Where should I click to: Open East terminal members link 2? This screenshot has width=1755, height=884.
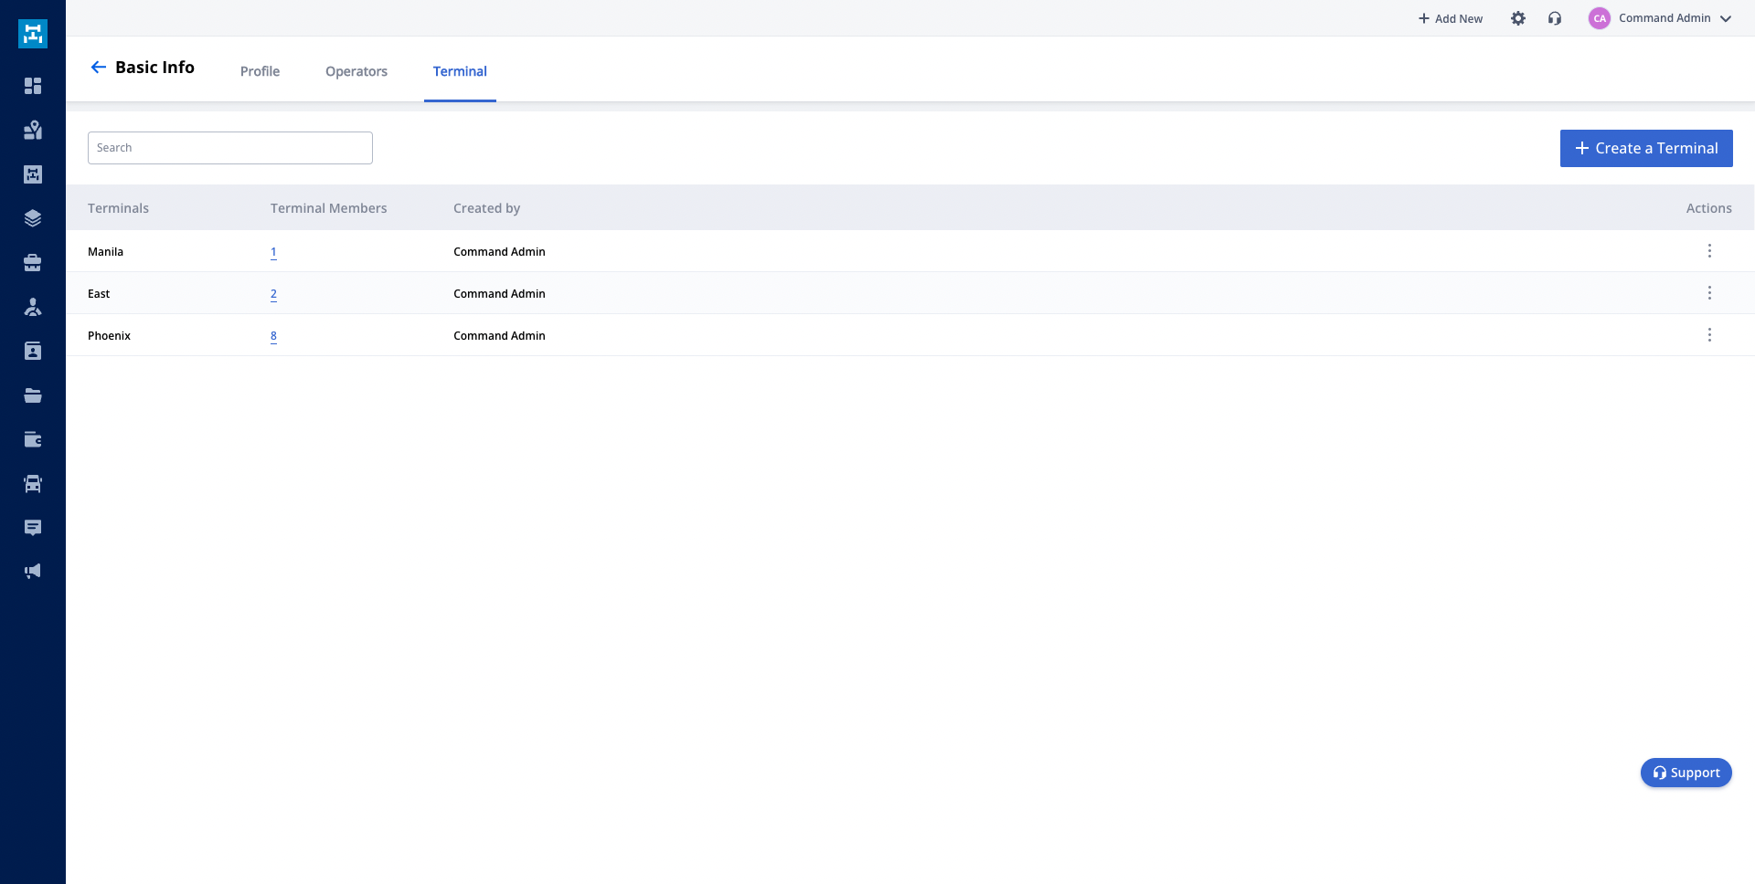pyautogui.click(x=273, y=294)
